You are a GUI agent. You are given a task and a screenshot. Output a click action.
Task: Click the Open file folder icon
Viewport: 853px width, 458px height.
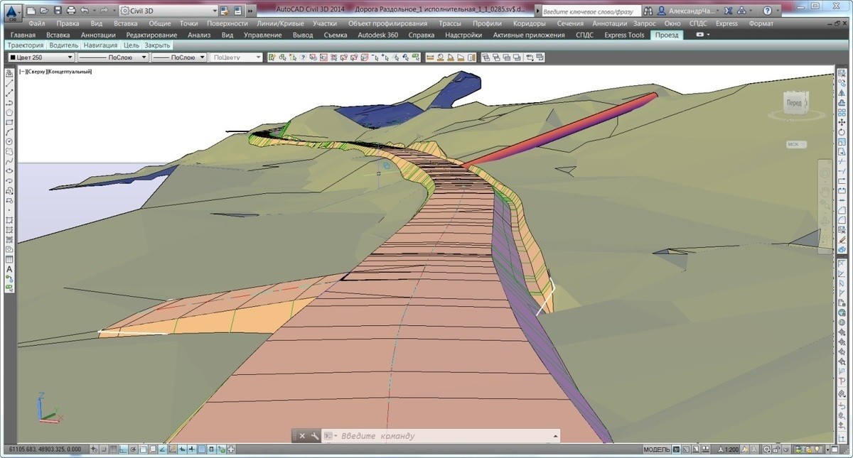point(43,11)
